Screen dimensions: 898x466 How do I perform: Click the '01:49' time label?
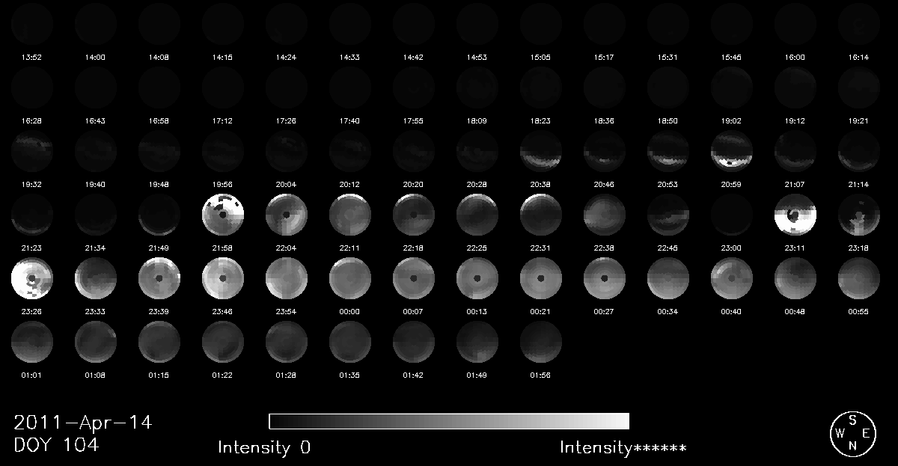[477, 375]
